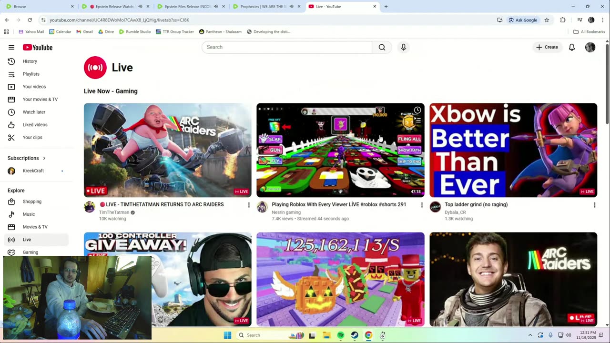Mute the Epstein Release Watch tab audio

(x=140, y=7)
